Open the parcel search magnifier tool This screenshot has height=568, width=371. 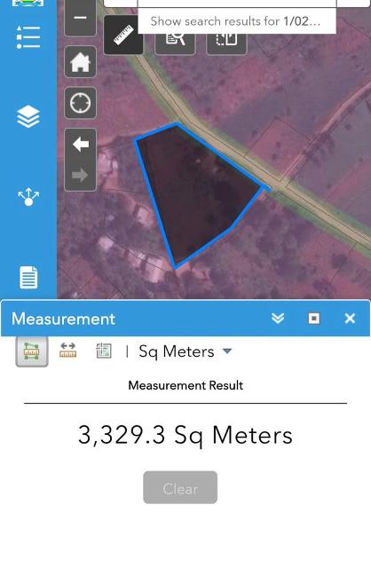[x=176, y=39]
